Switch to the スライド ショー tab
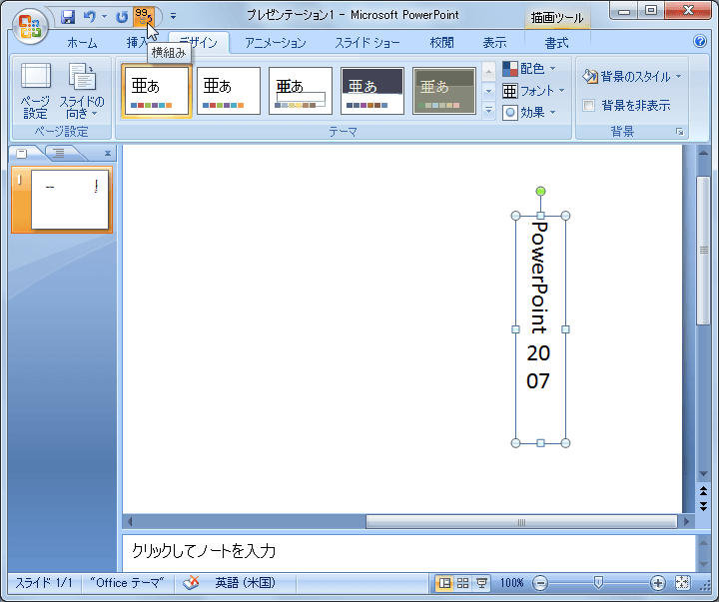Viewport: 719px width, 602px height. (367, 43)
